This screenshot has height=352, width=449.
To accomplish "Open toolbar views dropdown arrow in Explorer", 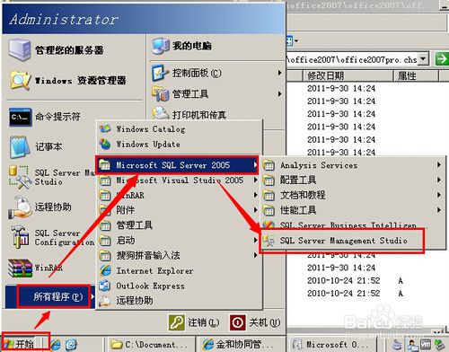I will [x=296, y=40].
